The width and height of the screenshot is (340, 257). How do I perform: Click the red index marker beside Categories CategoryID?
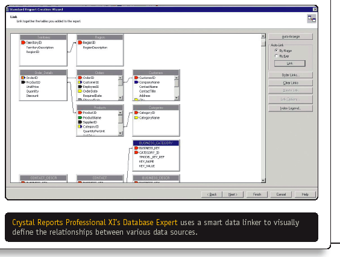point(136,113)
